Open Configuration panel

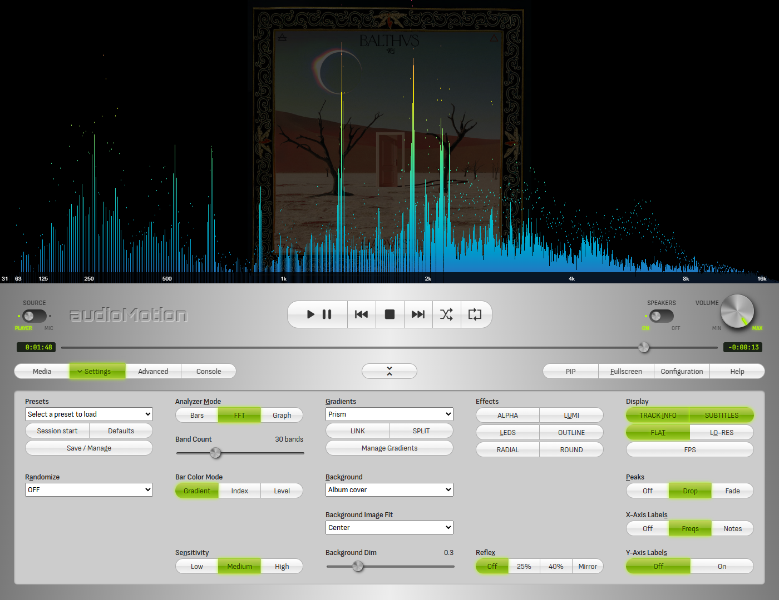click(x=682, y=371)
